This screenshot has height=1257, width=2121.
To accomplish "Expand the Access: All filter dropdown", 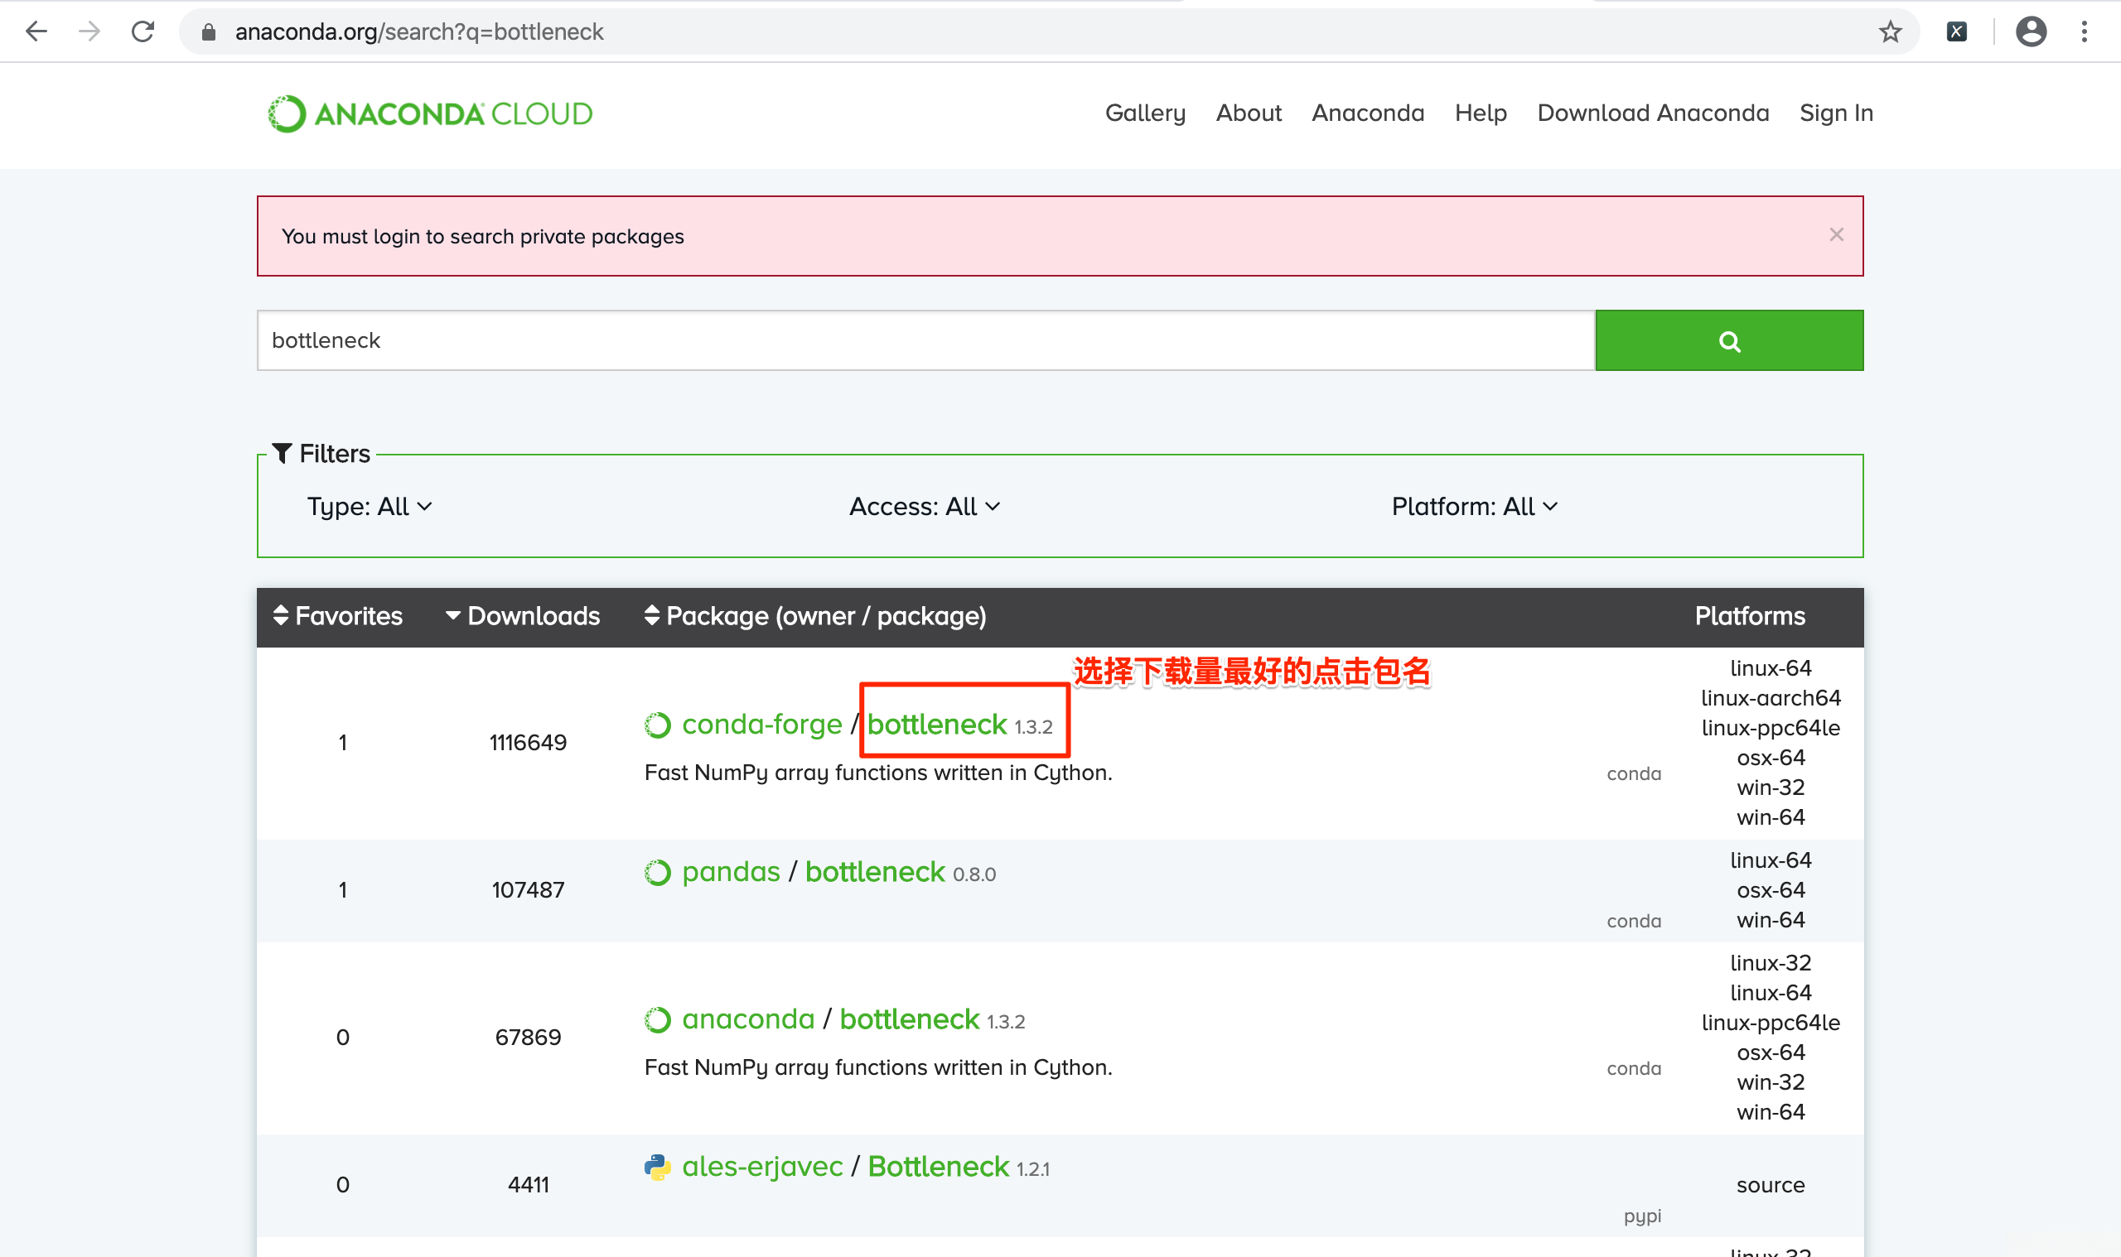I will pos(924,507).
